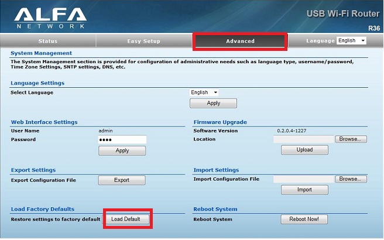Screen dimensions: 384x240
Task: Click the R36 model label
Action: [373, 28]
